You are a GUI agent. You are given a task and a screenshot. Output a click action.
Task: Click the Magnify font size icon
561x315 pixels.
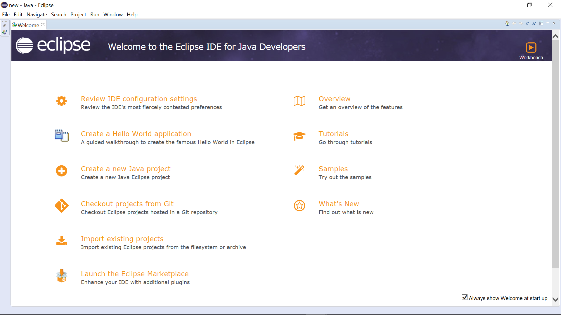click(534, 24)
